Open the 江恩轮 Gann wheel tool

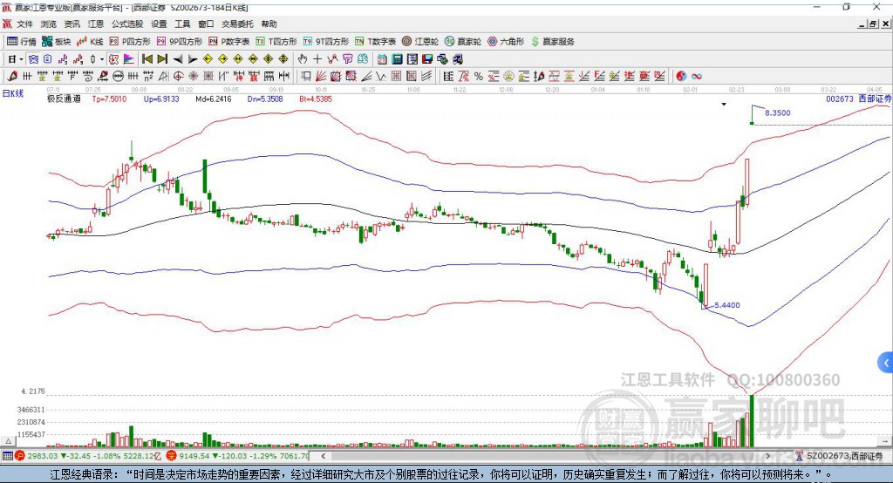[x=420, y=42]
